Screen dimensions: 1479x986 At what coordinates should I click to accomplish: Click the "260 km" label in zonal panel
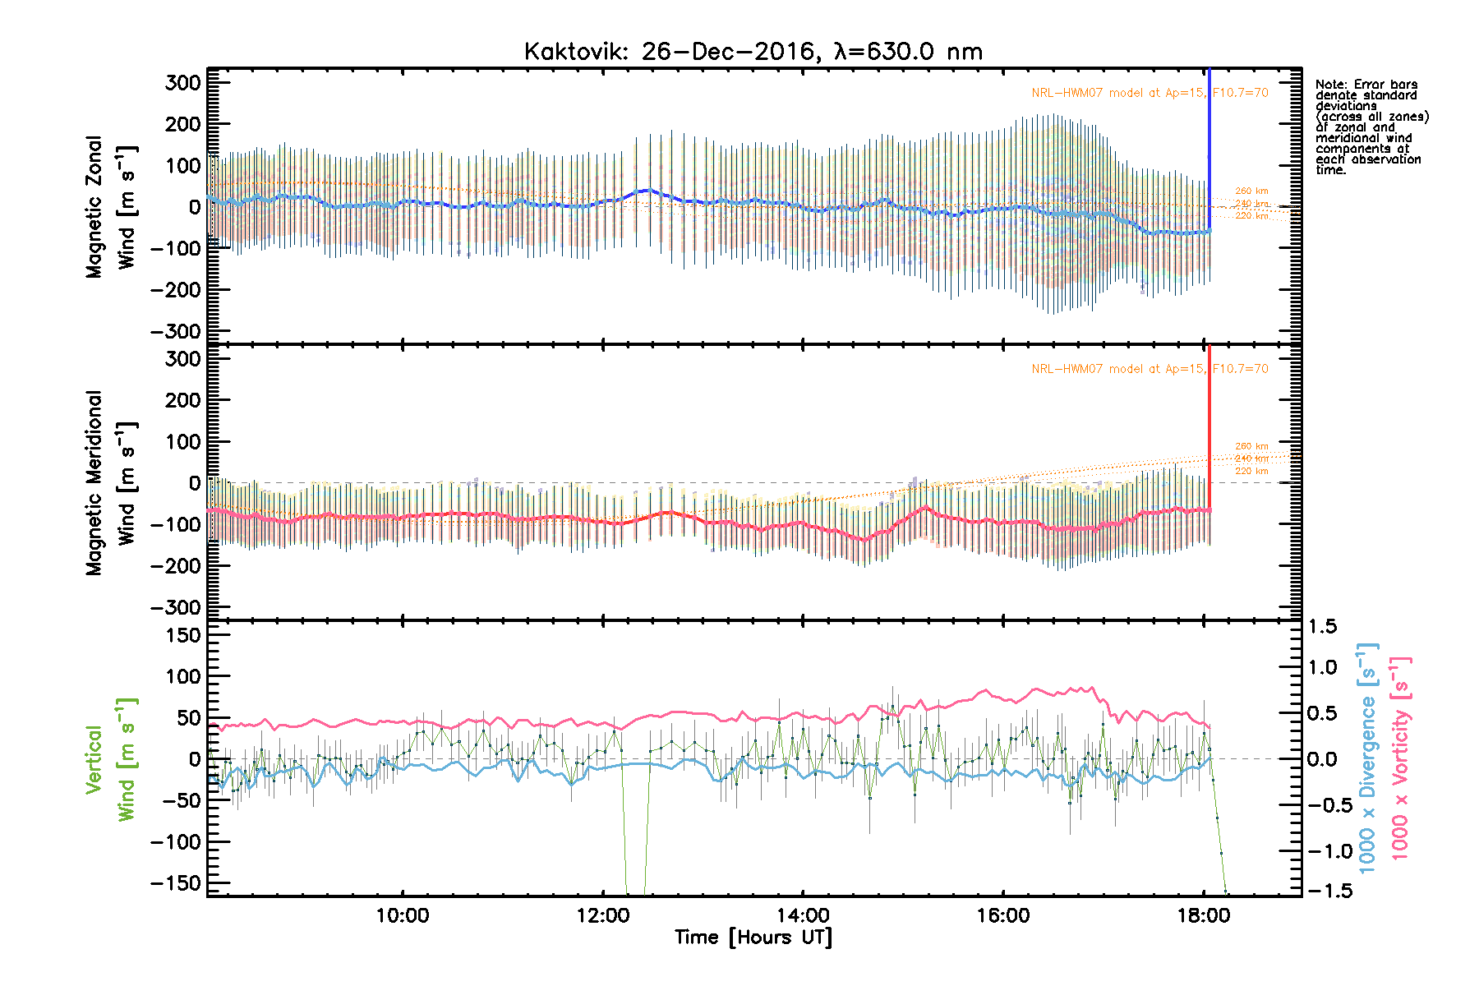click(x=1251, y=191)
